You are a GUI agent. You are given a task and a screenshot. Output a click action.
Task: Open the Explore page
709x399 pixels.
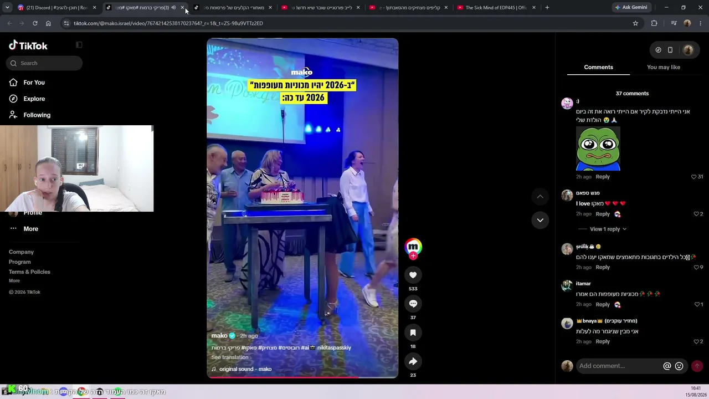34,99
